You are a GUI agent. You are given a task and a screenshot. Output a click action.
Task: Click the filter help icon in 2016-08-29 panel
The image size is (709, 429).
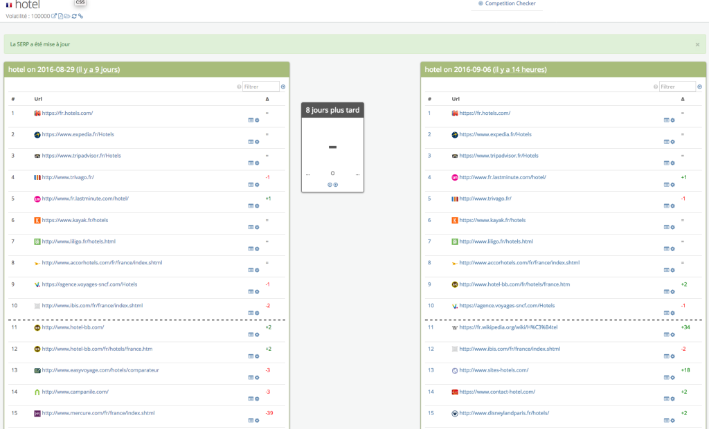pos(239,86)
